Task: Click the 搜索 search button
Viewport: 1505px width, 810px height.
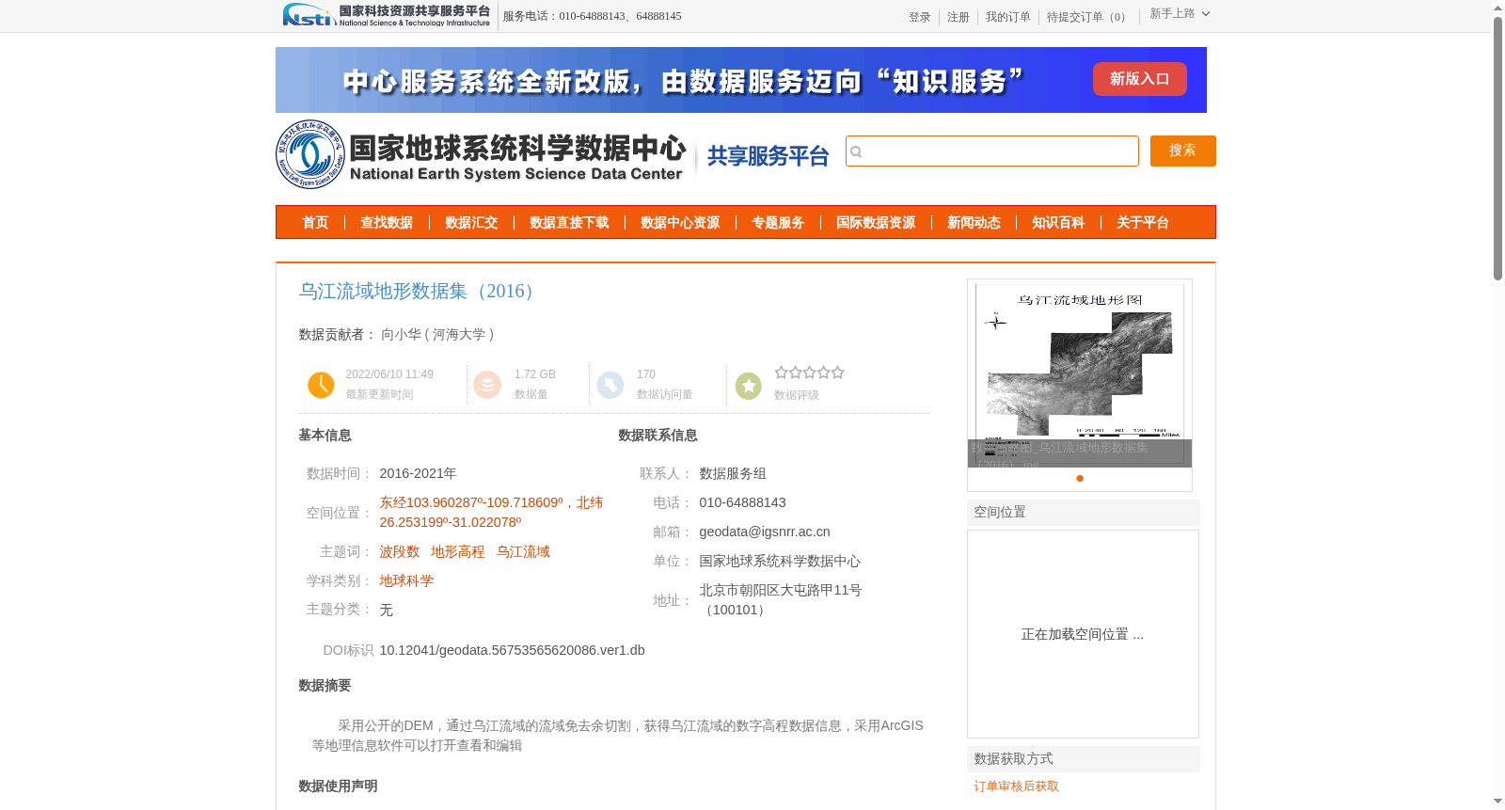Action: [x=1183, y=151]
